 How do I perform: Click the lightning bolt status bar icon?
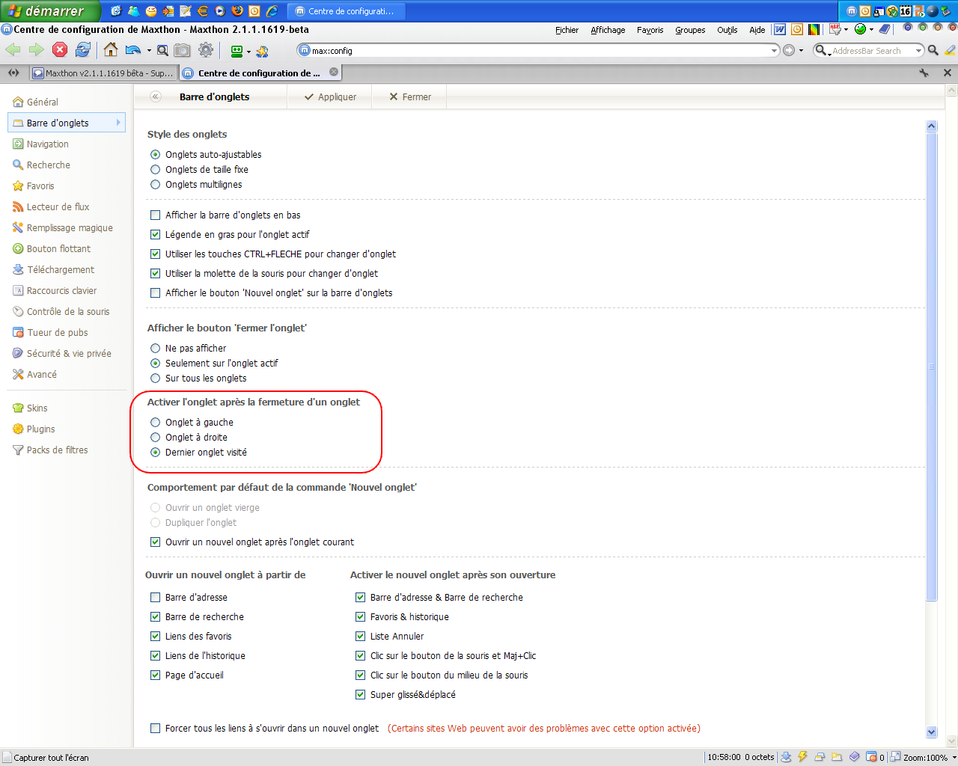pos(802,757)
